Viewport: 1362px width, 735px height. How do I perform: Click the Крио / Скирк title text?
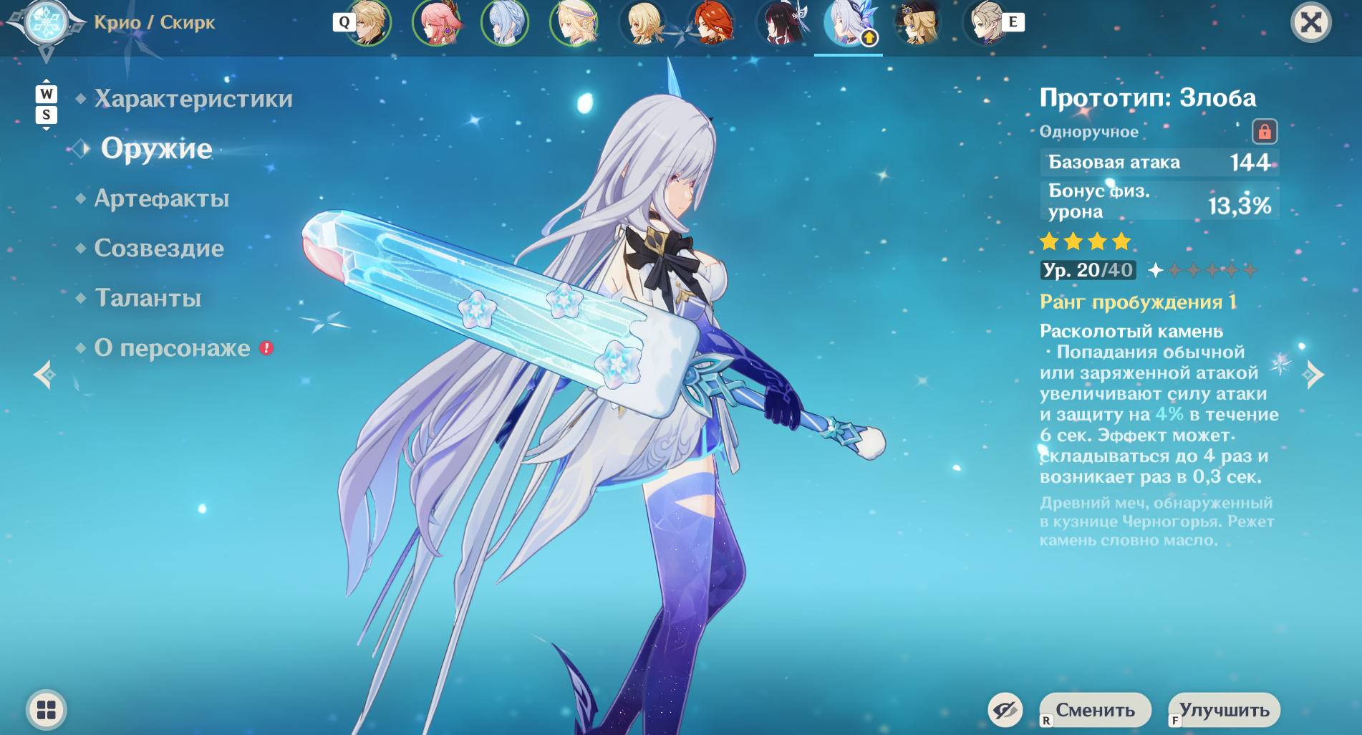click(154, 22)
